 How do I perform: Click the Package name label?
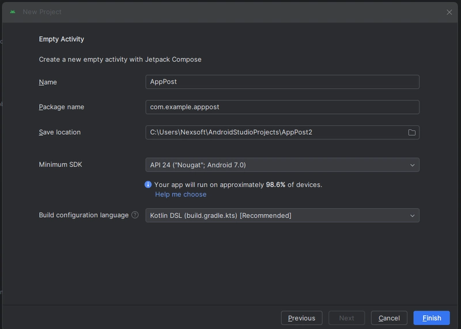[62, 107]
